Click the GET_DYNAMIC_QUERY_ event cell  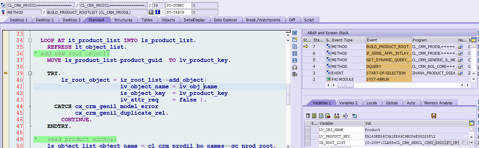pos(389,60)
